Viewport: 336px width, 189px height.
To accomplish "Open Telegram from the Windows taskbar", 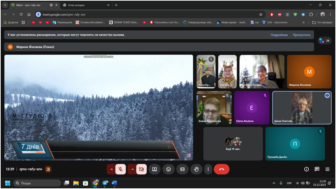I will (105, 183).
